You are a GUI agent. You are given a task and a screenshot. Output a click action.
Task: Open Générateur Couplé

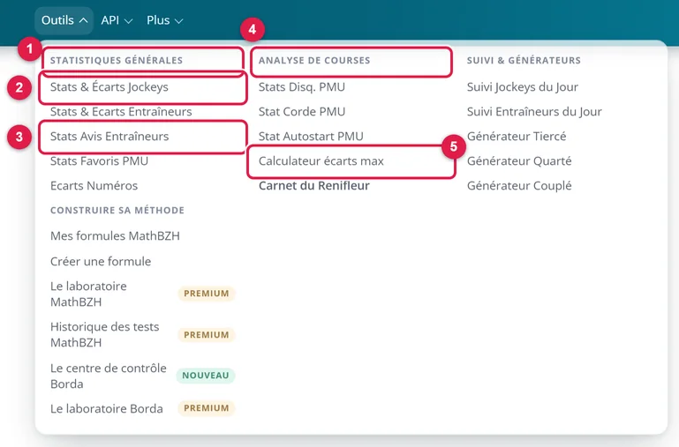[519, 185]
